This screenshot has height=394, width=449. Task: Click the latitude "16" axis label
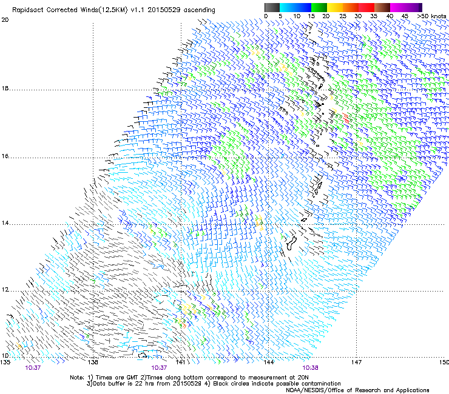(x=5, y=156)
